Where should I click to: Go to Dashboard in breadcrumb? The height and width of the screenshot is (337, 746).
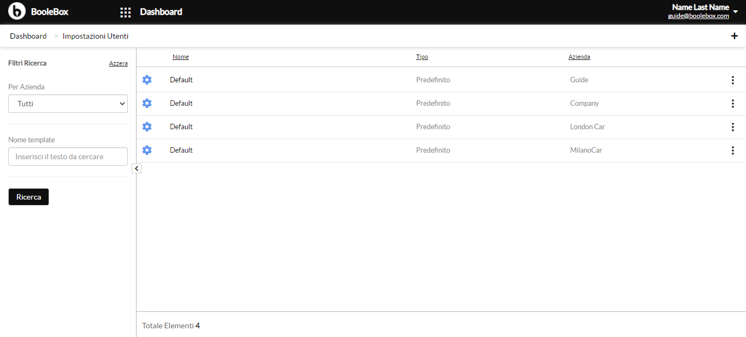click(28, 36)
